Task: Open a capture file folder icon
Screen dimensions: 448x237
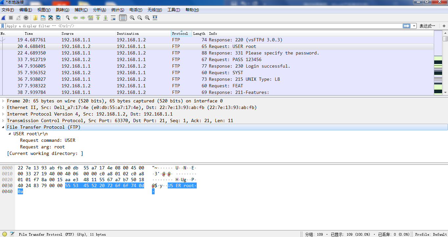Action: tap(35, 18)
